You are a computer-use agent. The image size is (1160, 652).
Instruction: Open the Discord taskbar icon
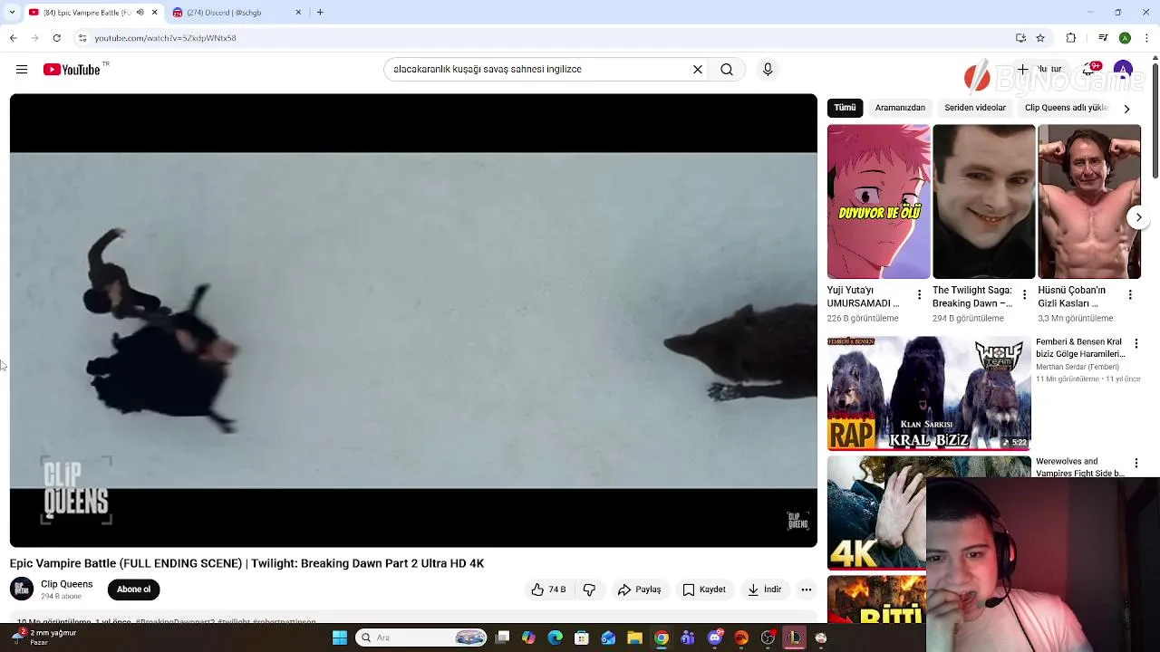(715, 638)
